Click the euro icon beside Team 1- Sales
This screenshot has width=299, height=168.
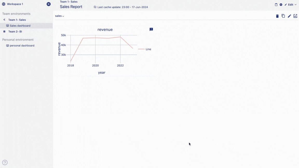point(4,20)
